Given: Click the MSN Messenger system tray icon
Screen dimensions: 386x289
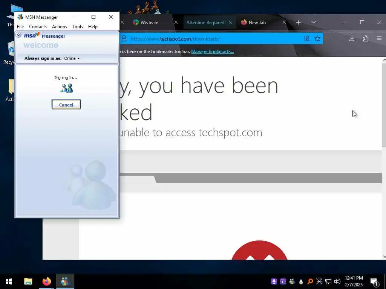Looking at the screenshot, I should pyautogui.click(x=292, y=281).
